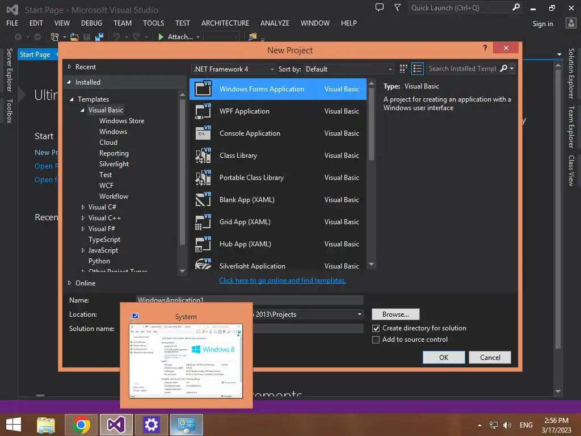Click the Class Library template icon
This screenshot has height=436, width=581.
203,156
